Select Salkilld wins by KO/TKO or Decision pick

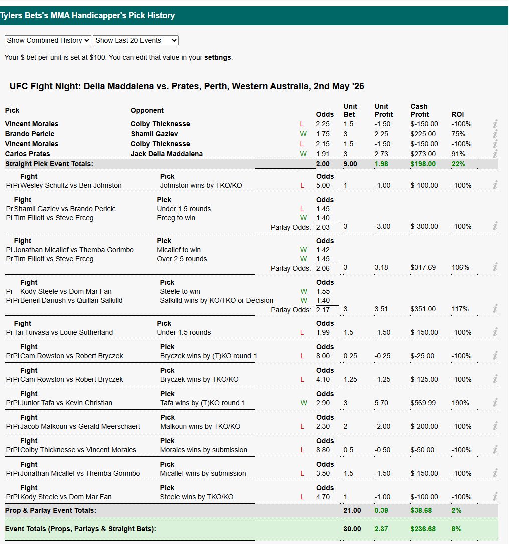click(x=216, y=300)
